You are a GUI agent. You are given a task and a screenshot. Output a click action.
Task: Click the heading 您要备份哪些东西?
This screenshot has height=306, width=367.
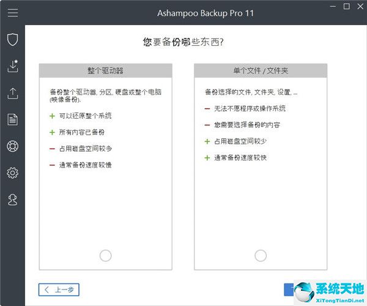[183, 42]
